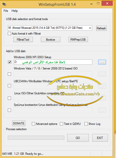
Task: Launch RMPrepUSB
Action: [78, 40]
